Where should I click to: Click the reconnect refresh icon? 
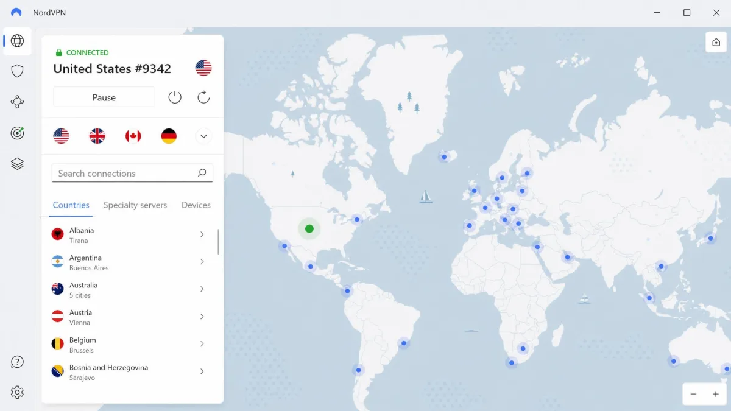[x=203, y=97]
